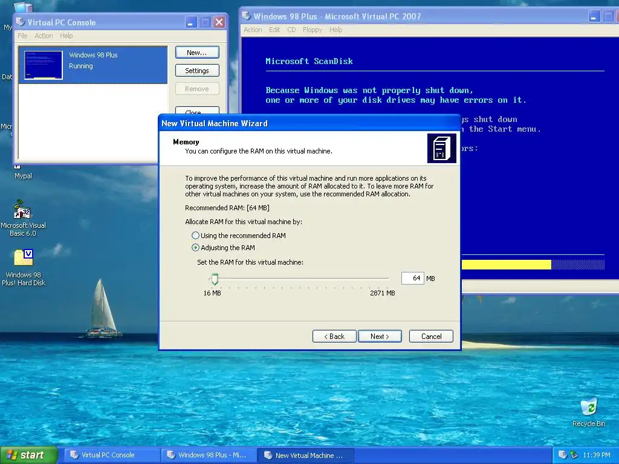
Task: Switch to New Virtual Machine taskbar button
Action: (x=305, y=455)
